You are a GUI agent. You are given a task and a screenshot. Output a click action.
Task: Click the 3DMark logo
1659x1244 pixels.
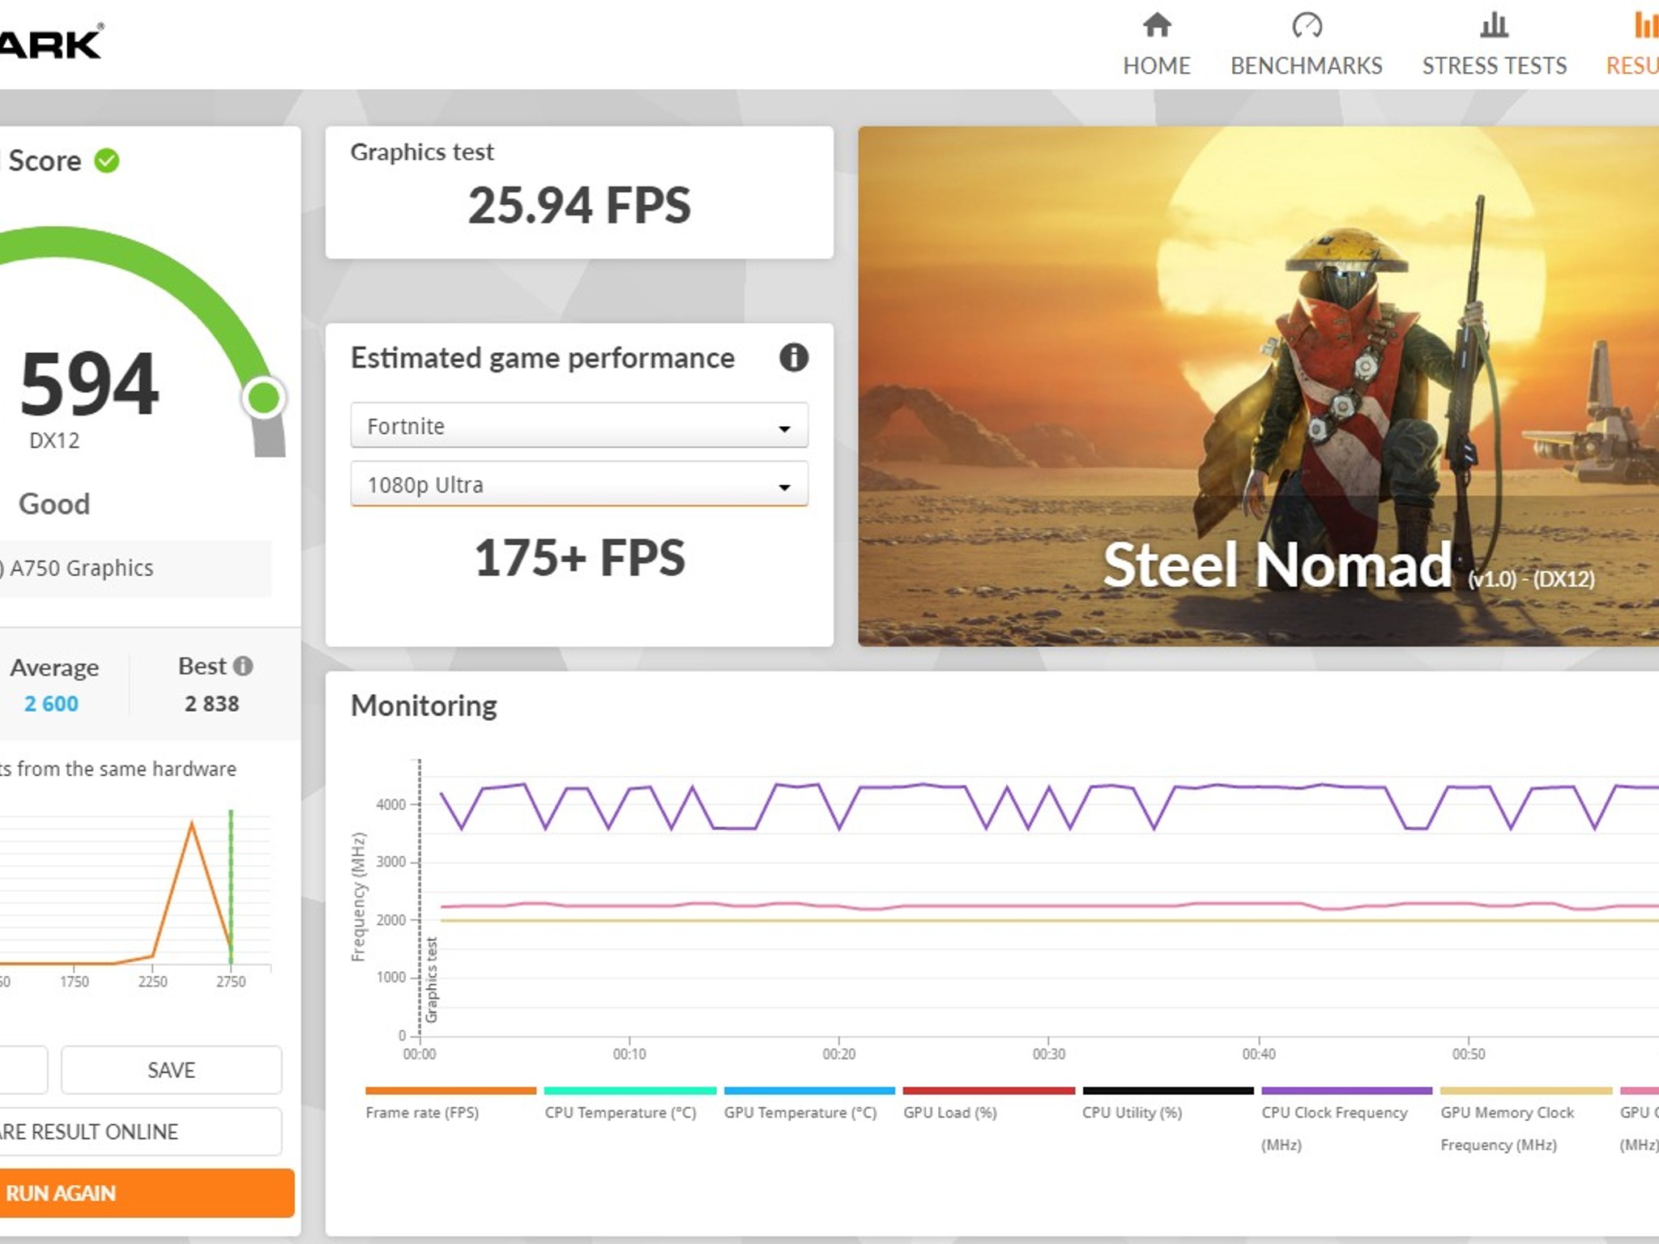pyautogui.click(x=52, y=44)
